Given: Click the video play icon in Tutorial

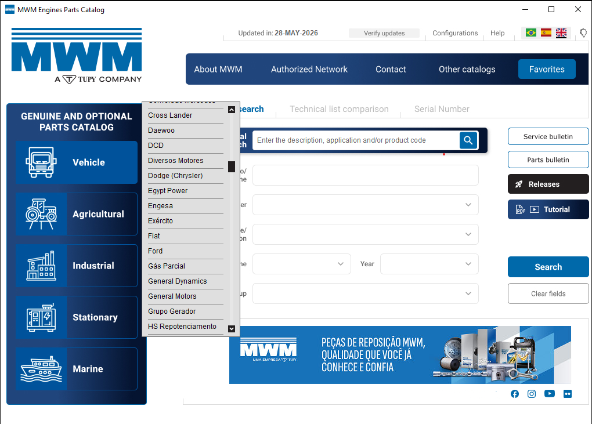Looking at the screenshot, I should pos(534,209).
